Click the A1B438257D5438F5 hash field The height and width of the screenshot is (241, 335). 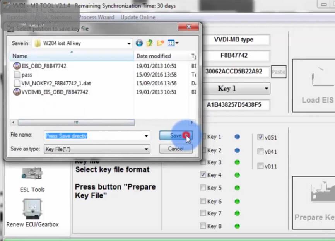tap(236, 105)
